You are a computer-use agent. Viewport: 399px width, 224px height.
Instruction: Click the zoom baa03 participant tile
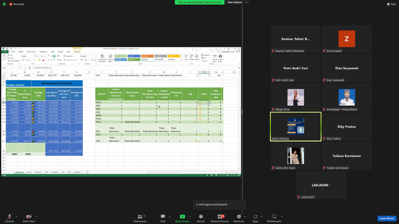coord(347,39)
